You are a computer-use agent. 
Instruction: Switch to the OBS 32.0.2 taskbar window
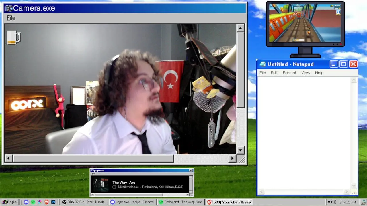click(x=84, y=202)
